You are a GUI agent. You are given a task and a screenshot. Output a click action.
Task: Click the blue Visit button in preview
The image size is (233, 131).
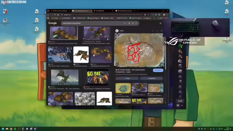click(158, 70)
